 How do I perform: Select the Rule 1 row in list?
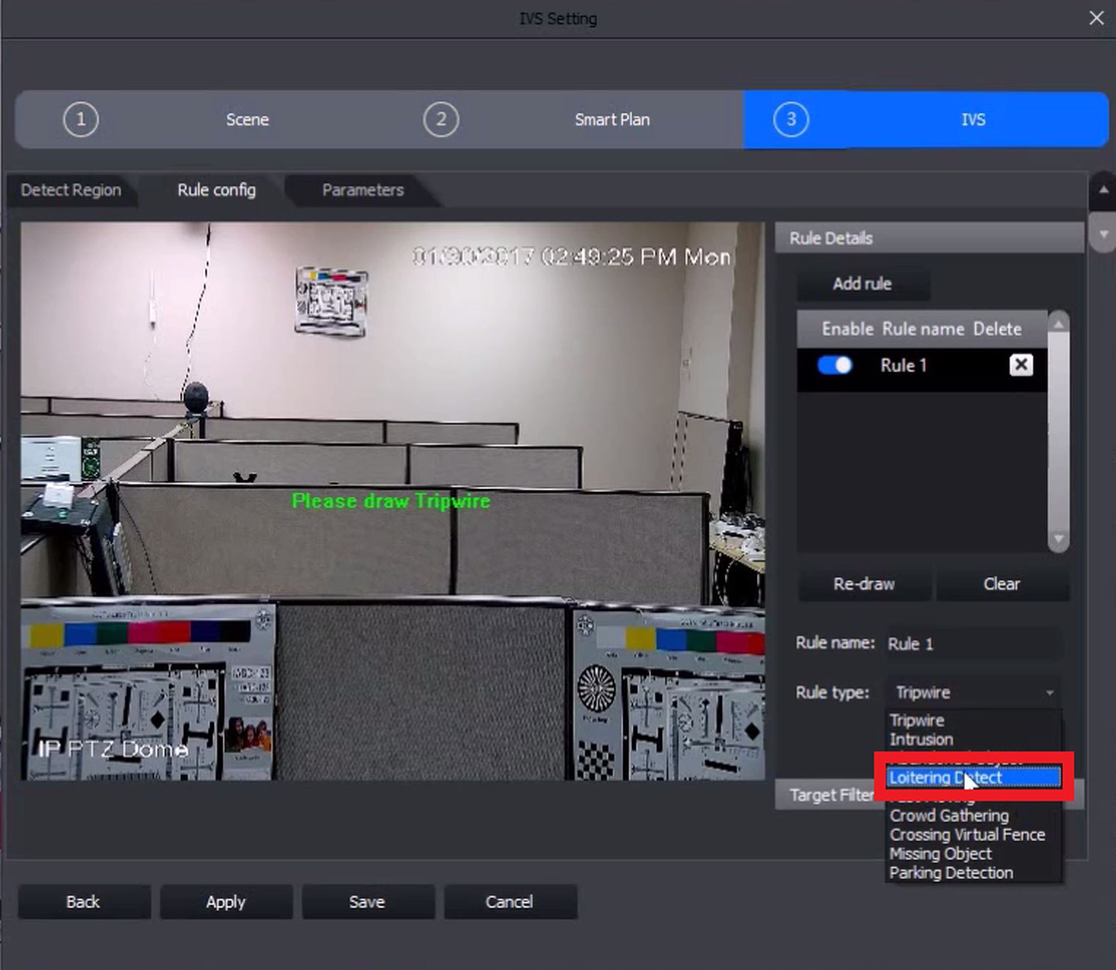click(921, 366)
